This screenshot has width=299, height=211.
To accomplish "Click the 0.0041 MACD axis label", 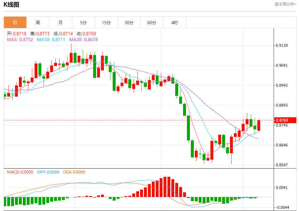I will tap(282, 187).
